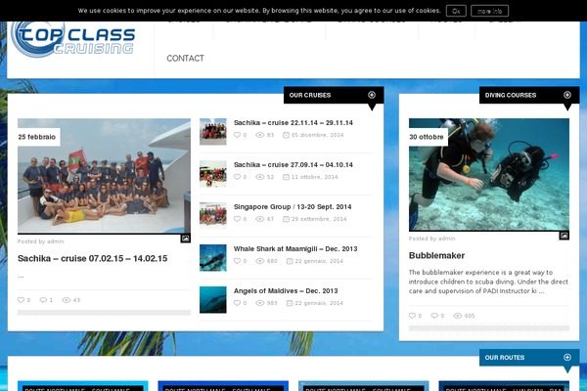Open Sachika – cruise 22.11.14 – 29.11.14 link

293,123
